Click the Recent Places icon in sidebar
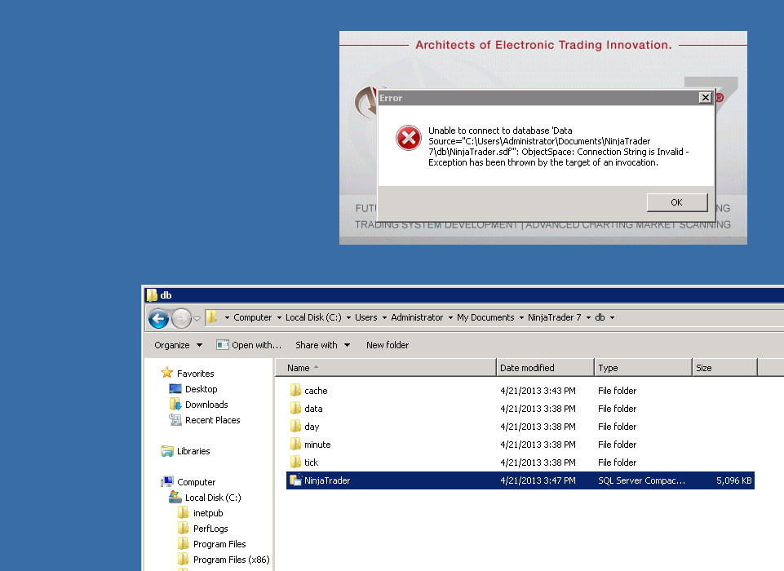 point(175,419)
